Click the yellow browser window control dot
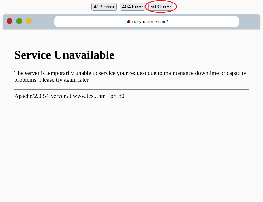263x202 pixels. [x=28, y=21]
